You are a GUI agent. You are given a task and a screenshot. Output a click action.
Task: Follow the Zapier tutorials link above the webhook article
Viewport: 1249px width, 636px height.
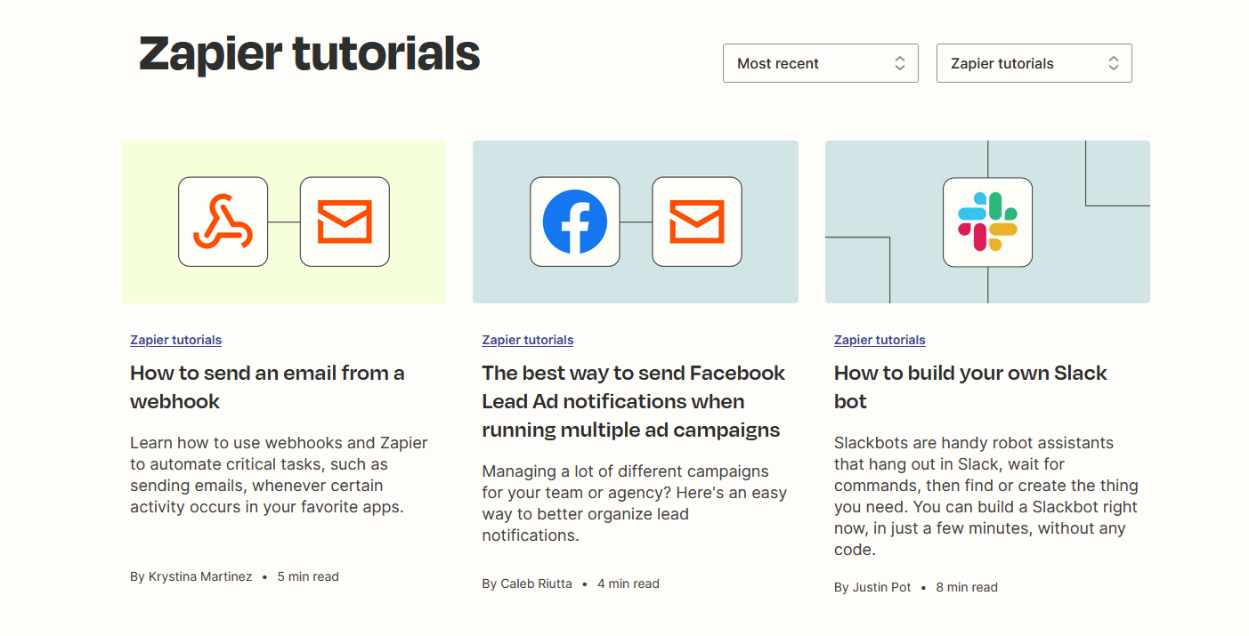click(x=175, y=340)
